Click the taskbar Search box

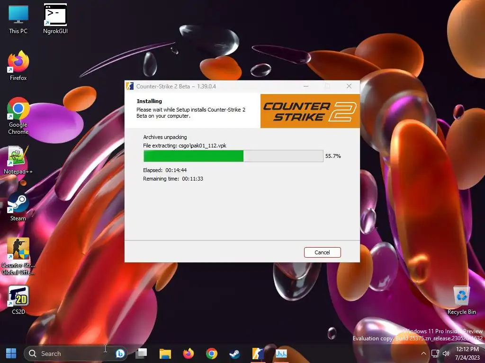pos(76,354)
